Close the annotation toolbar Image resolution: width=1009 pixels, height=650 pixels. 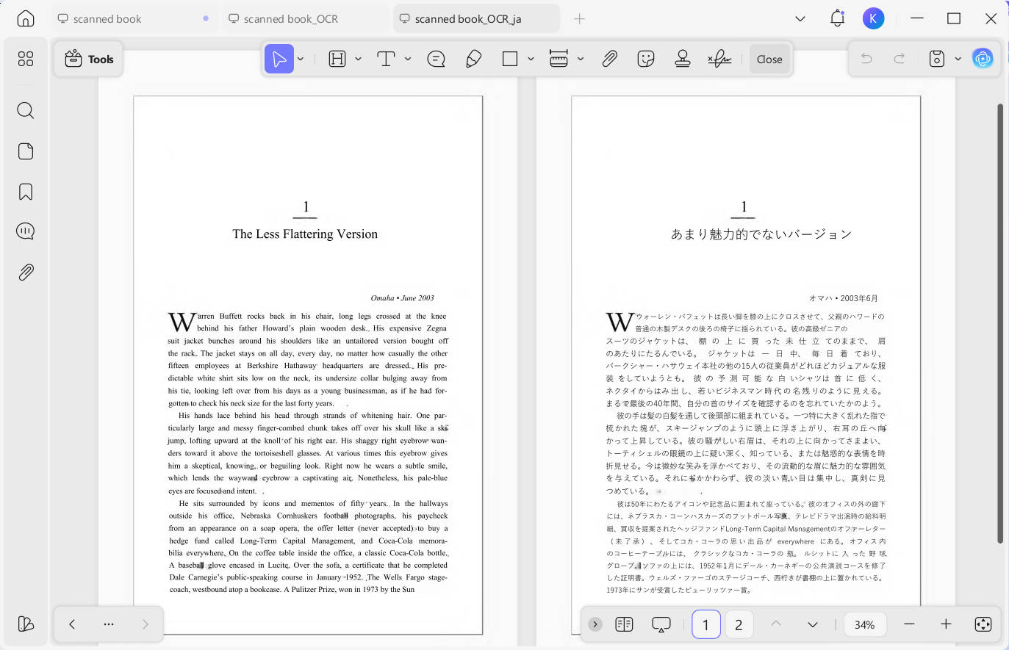[769, 59]
